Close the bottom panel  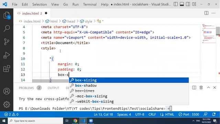coord(214,87)
